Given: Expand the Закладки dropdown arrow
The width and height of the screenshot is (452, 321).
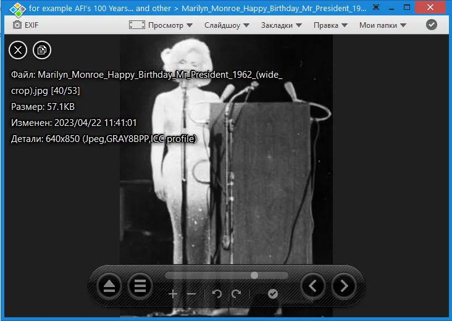Looking at the screenshot, I should (x=299, y=25).
